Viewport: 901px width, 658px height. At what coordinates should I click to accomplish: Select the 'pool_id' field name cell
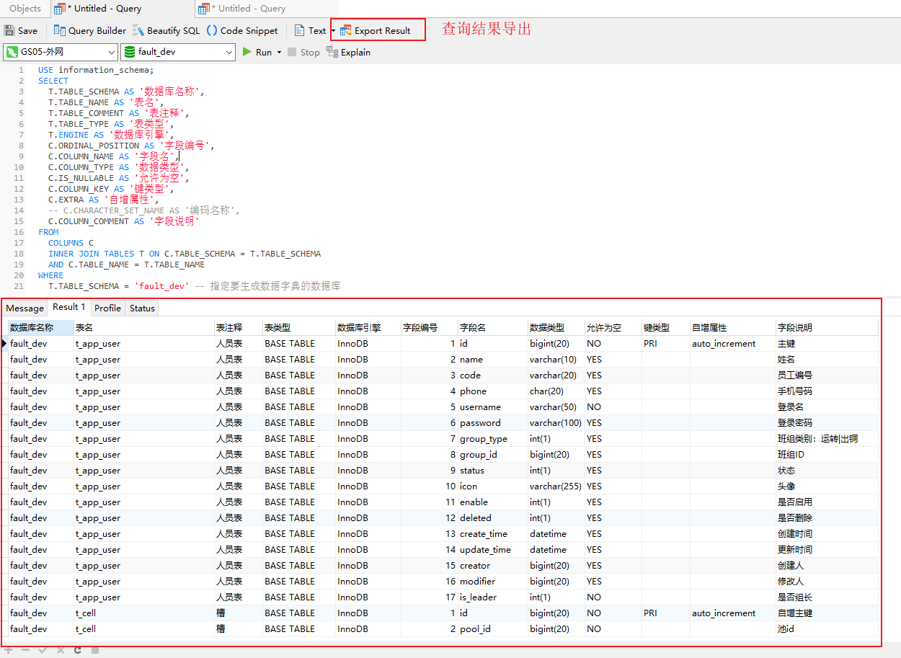click(x=492, y=628)
